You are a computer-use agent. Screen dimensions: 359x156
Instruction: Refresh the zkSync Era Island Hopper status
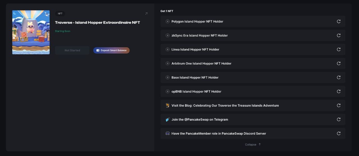click(339, 35)
